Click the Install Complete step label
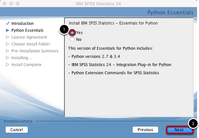The image size is (199, 138). [x=26, y=64]
